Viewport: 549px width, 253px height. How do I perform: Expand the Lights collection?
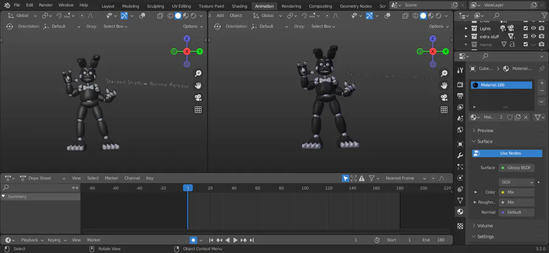(x=466, y=28)
